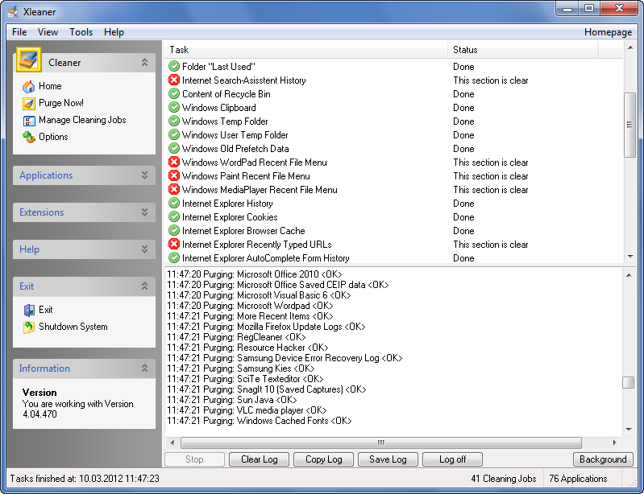Click the log pane vertical scrollbar thumb
This screenshot has height=494, width=644.
[x=629, y=382]
